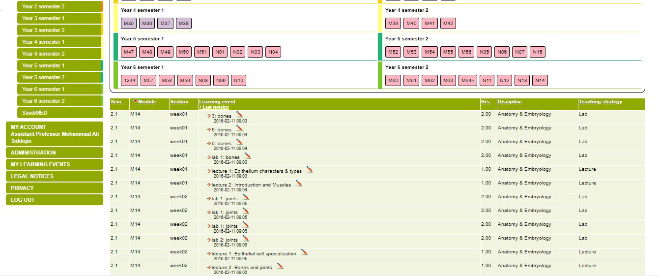This screenshot has height=276, width=660.
Task: Edit 'Epithelium characters & types' lecture with pencil icon
Action: 310,169
